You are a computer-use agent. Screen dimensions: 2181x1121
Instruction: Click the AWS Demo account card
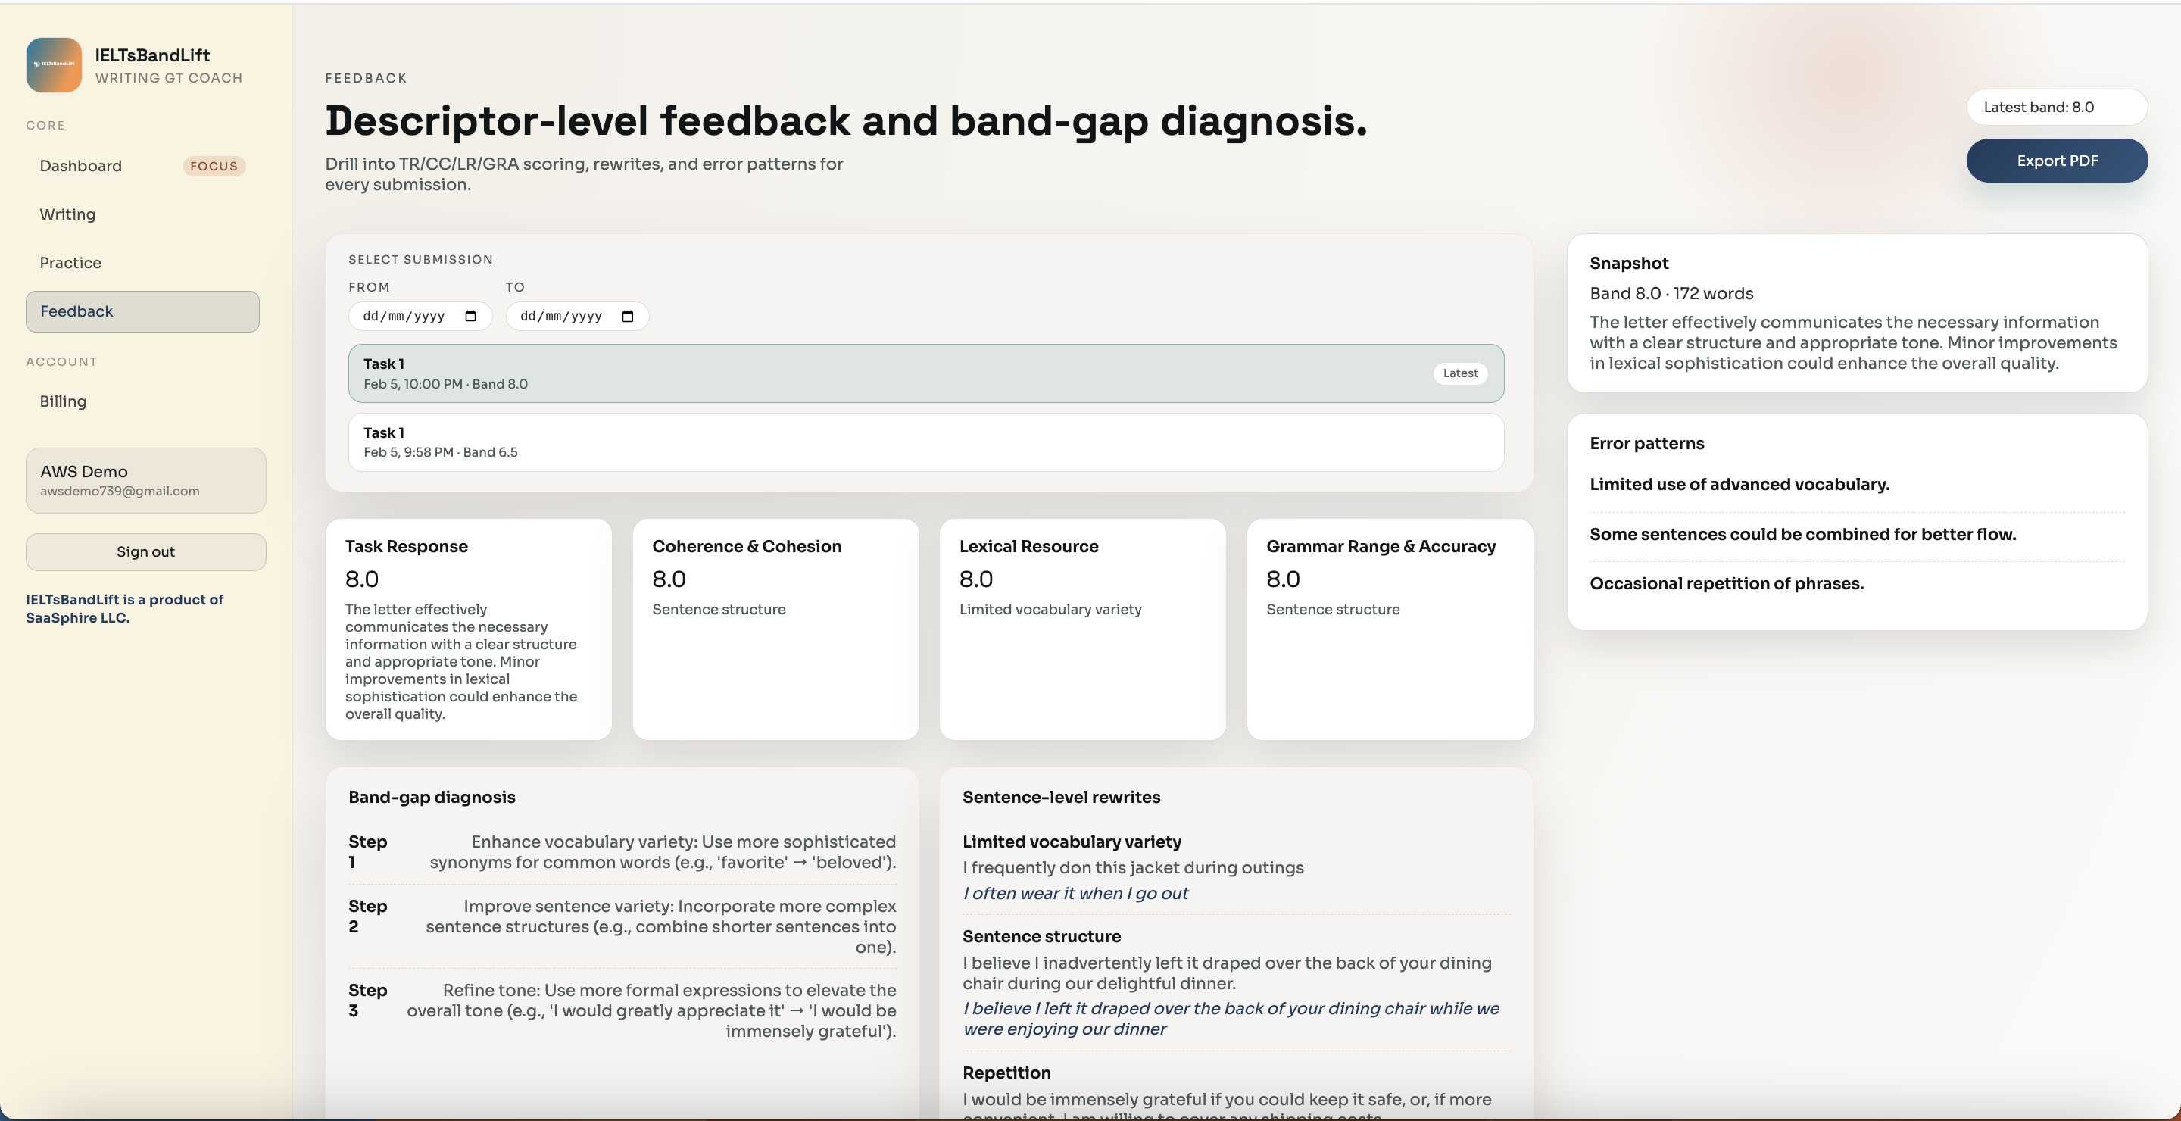[x=145, y=480]
